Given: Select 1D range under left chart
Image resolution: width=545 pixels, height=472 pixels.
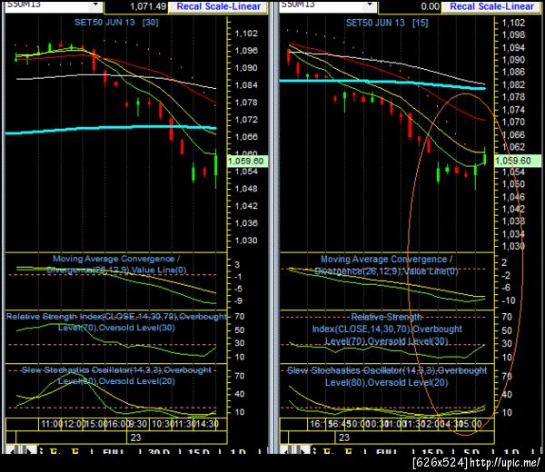Looking at the screenshot, I should 238,451.
